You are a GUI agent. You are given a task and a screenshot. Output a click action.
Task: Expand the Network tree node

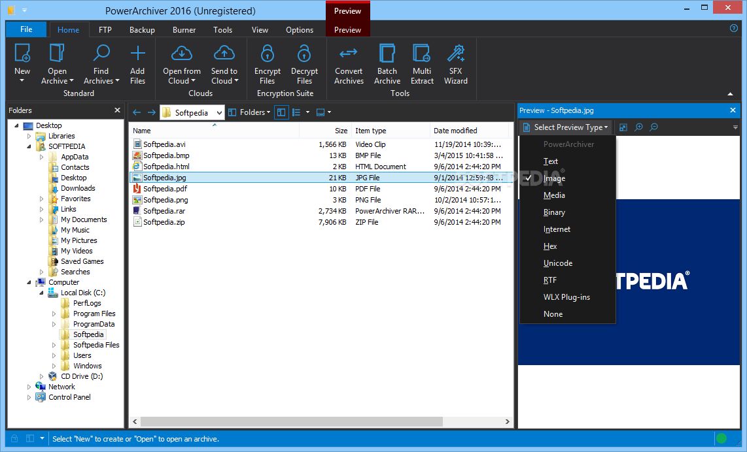(x=29, y=387)
